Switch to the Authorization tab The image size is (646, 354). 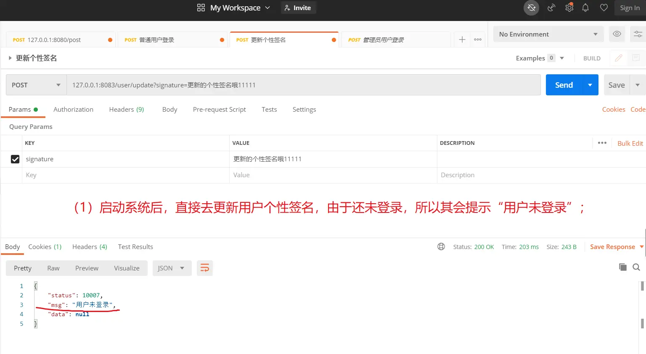(73, 109)
